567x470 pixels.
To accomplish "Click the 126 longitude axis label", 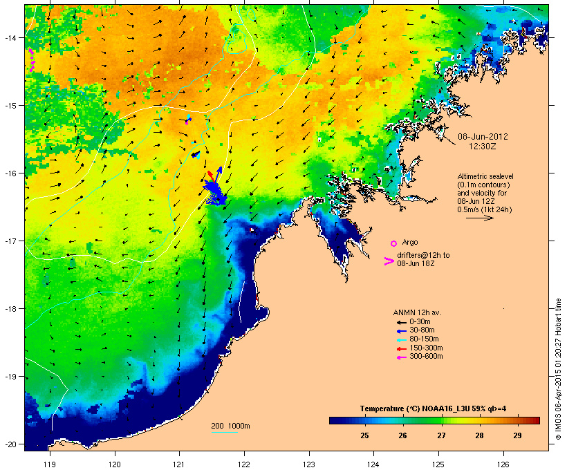I will [503, 464].
